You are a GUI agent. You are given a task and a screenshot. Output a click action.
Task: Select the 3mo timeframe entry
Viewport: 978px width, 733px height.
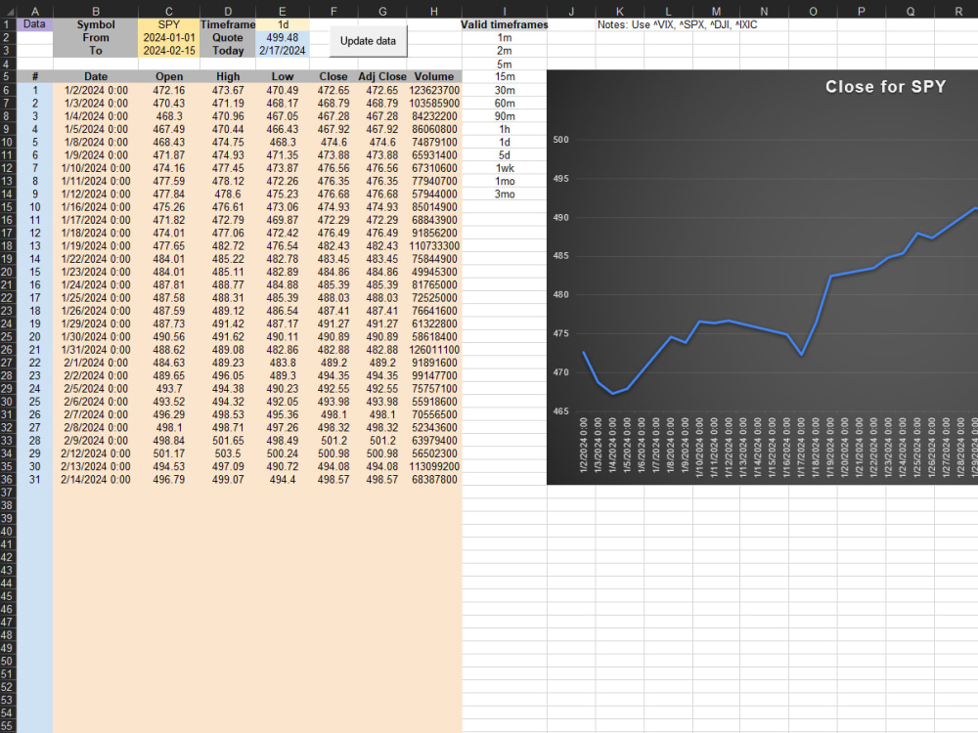click(504, 194)
